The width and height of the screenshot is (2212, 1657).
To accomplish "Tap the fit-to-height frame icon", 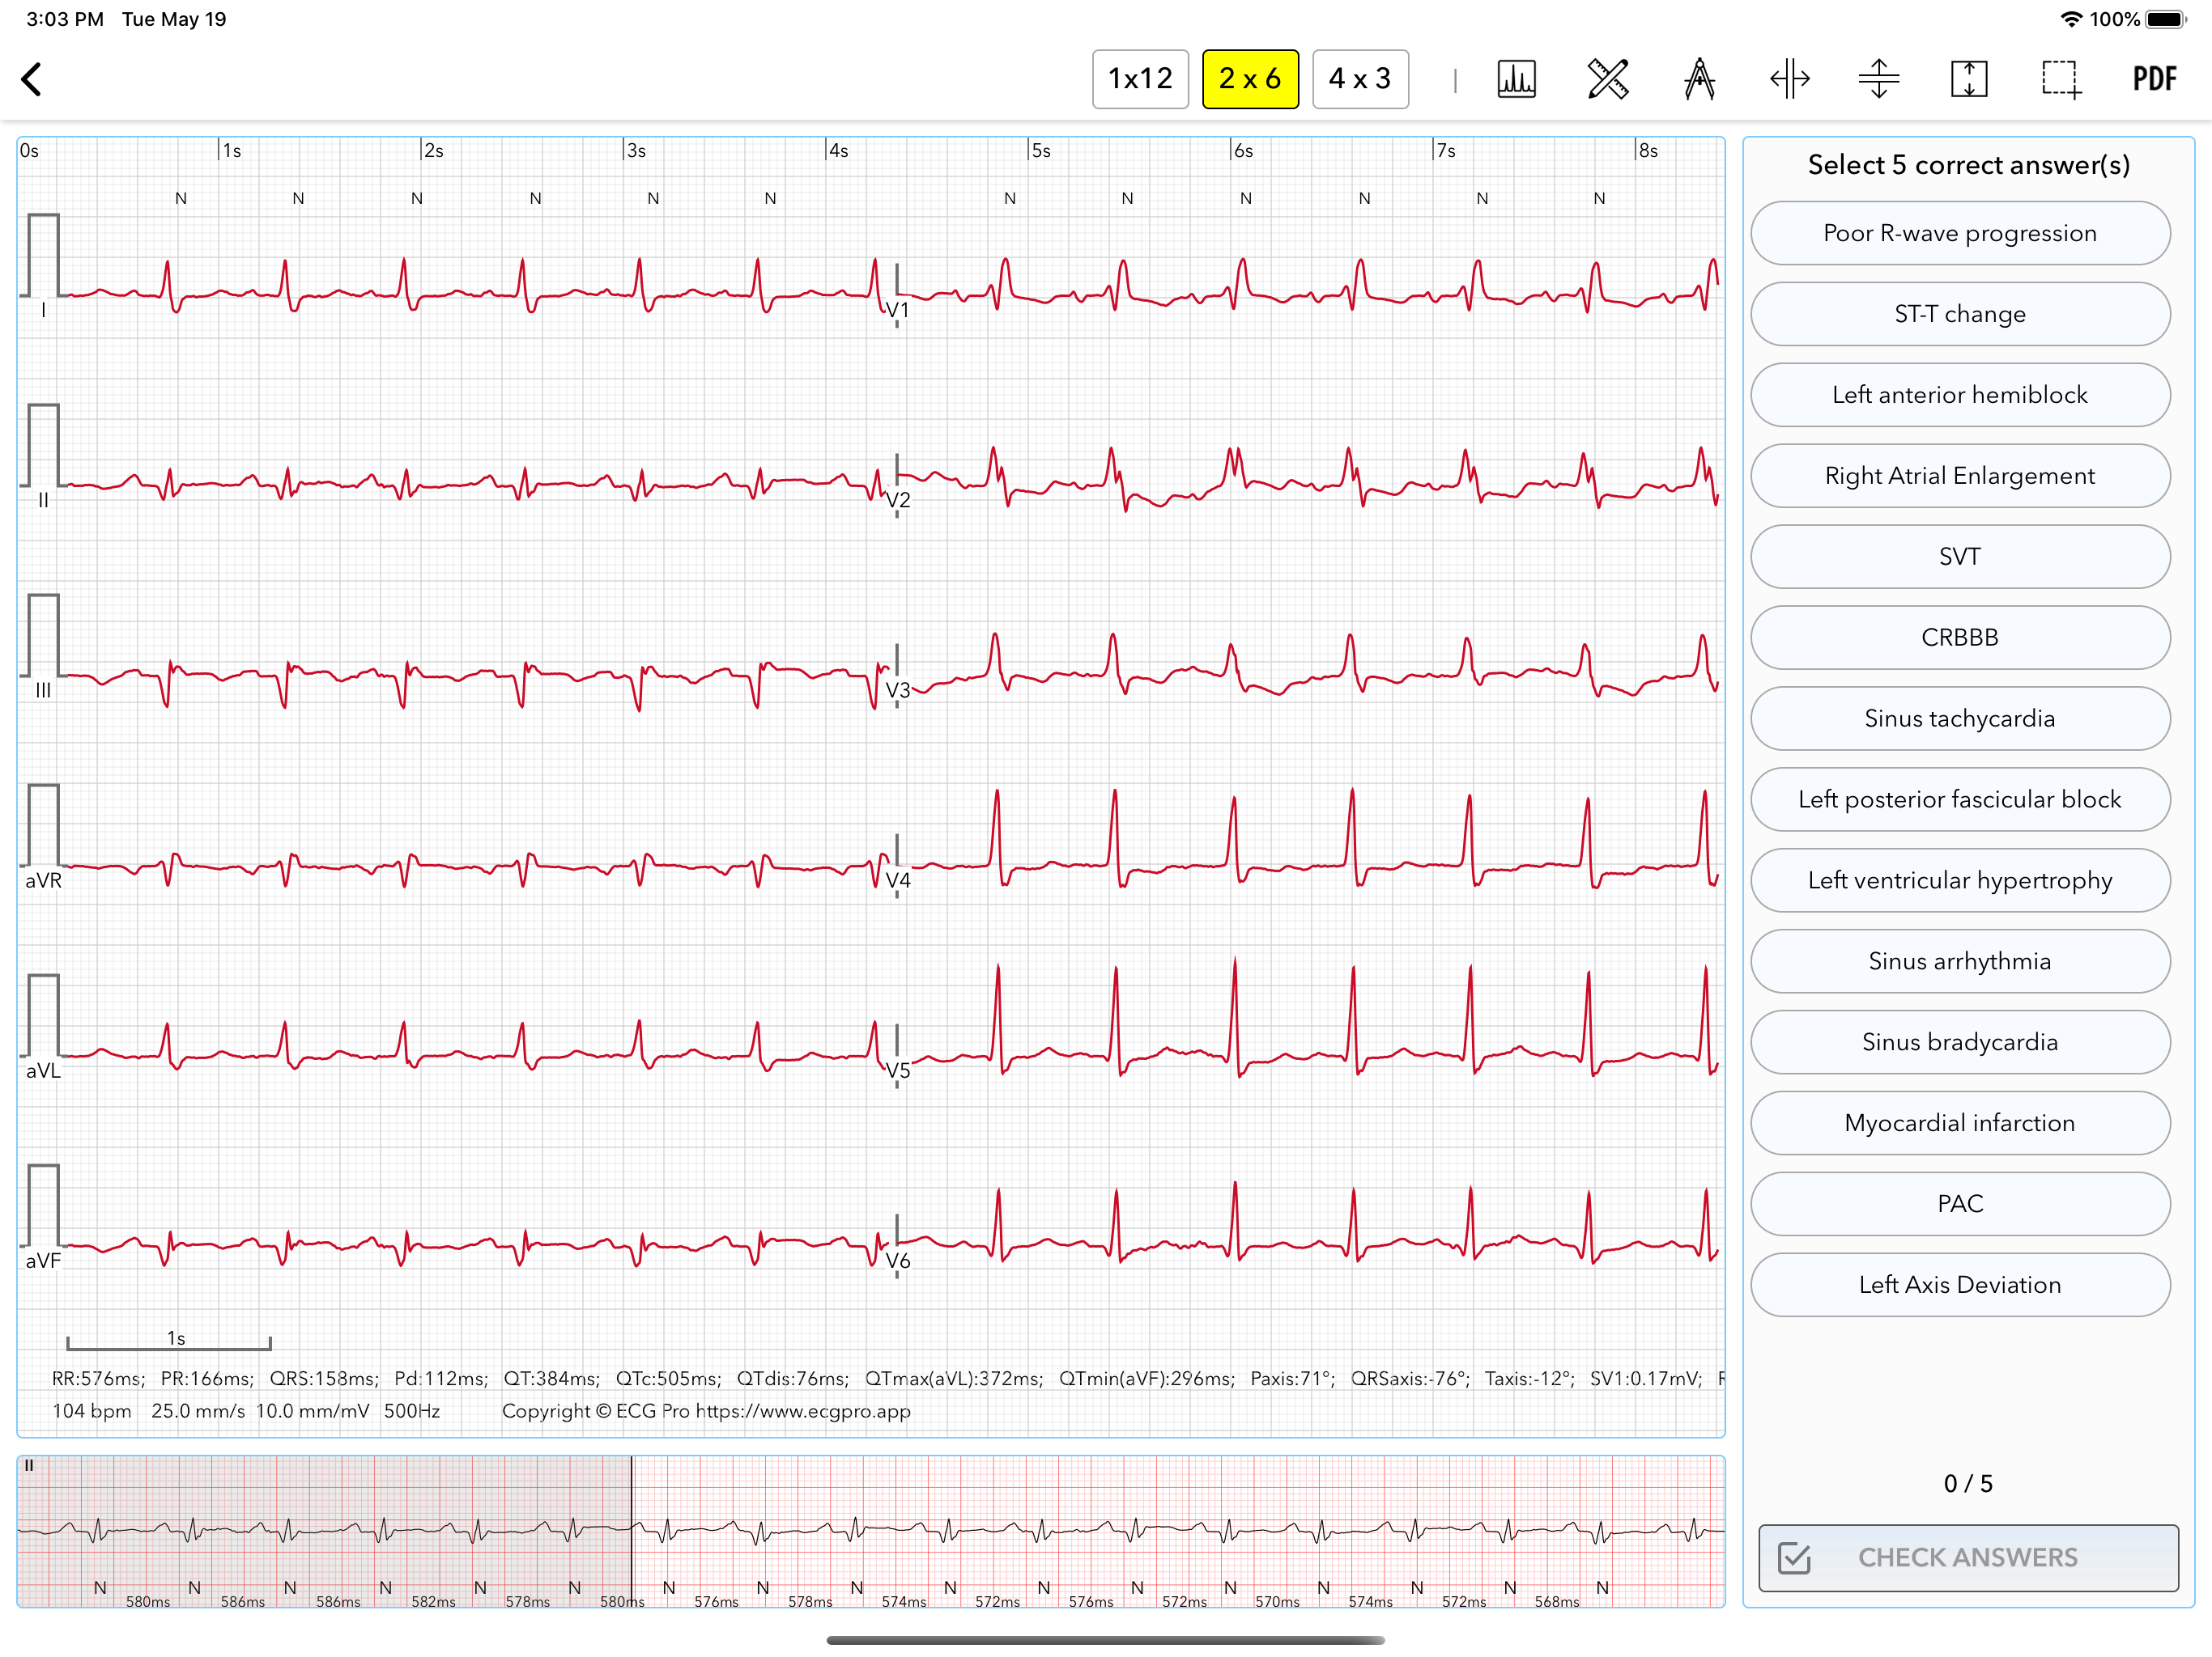I will 1968,79.
